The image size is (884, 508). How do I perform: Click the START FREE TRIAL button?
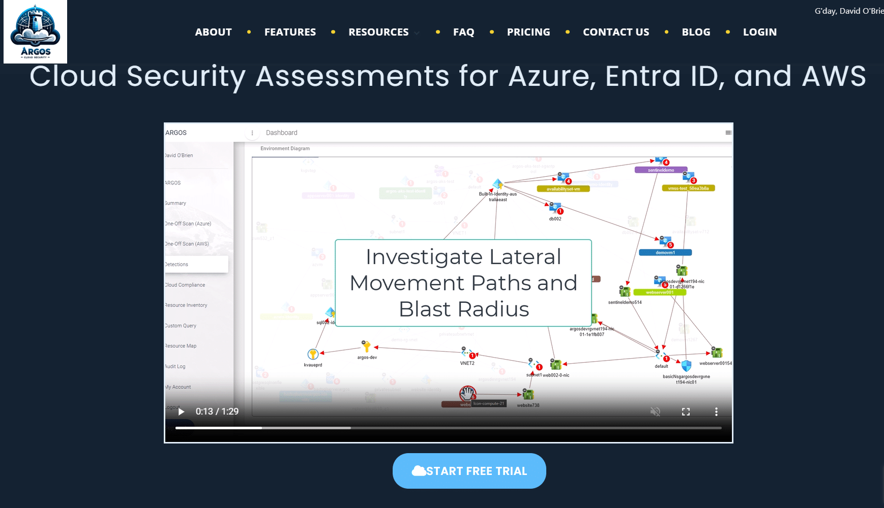(x=469, y=471)
